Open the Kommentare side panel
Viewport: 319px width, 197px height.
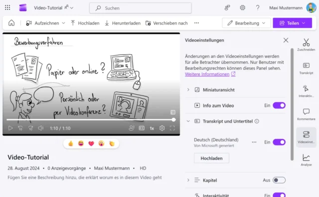(306, 114)
